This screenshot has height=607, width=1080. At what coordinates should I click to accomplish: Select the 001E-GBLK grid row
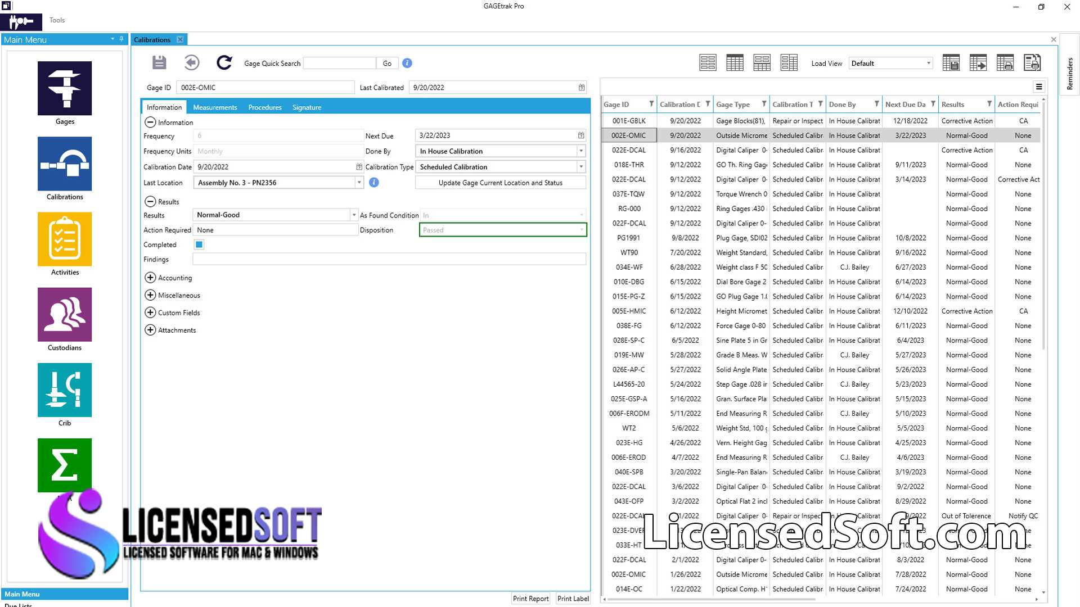click(x=820, y=121)
